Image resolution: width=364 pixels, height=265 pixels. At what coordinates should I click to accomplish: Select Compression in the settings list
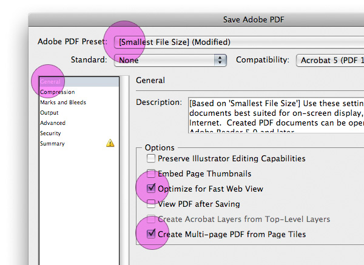coord(79,92)
